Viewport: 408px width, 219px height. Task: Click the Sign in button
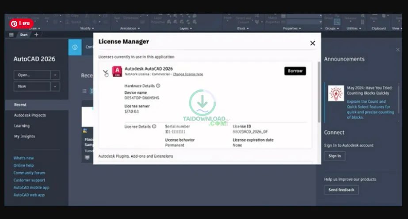click(335, 156)
